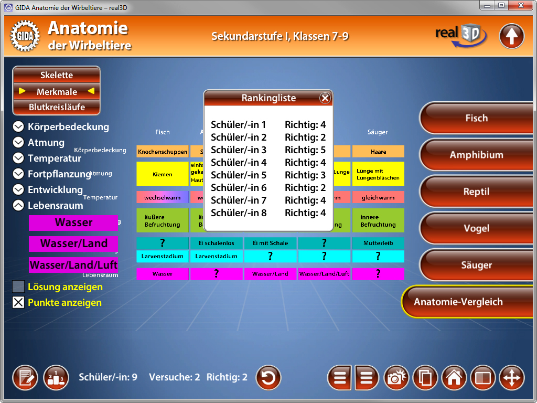Image resolution: width=537 pixels, height=403 pixels.
Task: Click the copy pages icon
Action: 425,377
